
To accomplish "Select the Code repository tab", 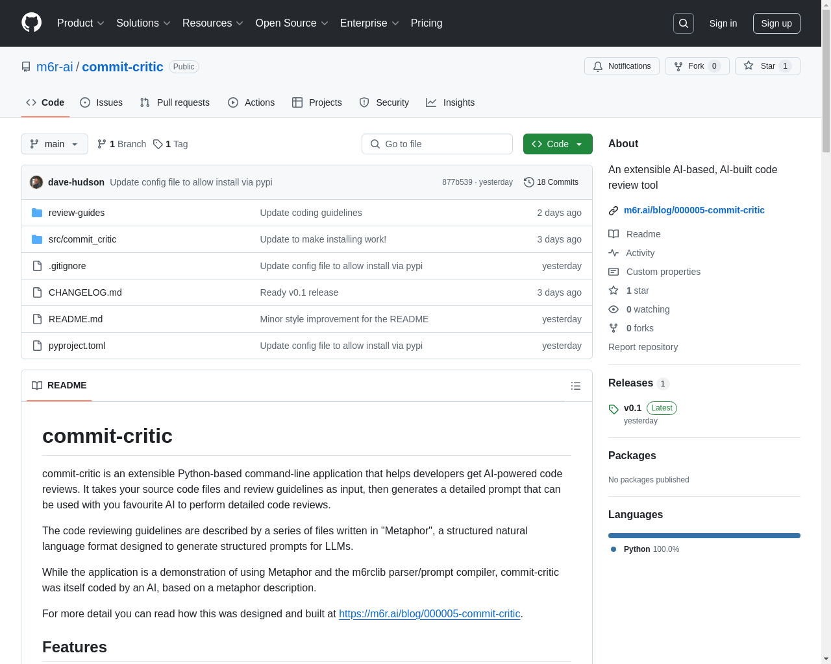I will coord(45,102).
